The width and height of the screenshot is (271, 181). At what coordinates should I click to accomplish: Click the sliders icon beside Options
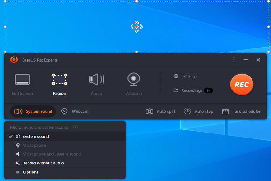pyautogui.click(x=18, y=172)
